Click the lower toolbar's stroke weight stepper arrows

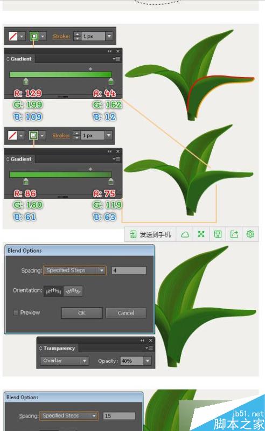coord(77,135)
